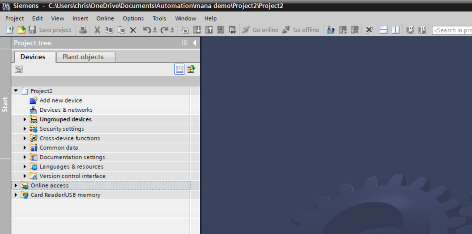The image size is (472, 234).
Task: Start CPU toolbar icon
Action: (x=343, y=30)
